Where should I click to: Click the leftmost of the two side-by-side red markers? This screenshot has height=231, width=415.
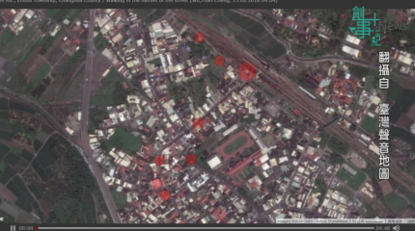[159, 160]
